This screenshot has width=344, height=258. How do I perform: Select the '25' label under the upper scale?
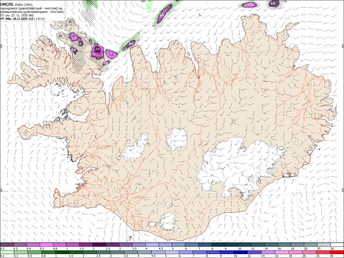pyautogui.click(x=319, y=249)
